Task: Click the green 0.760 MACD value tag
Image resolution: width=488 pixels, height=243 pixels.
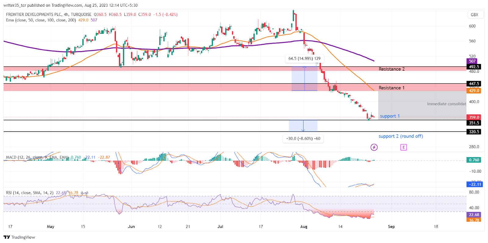Action: [x=474, y=160]
